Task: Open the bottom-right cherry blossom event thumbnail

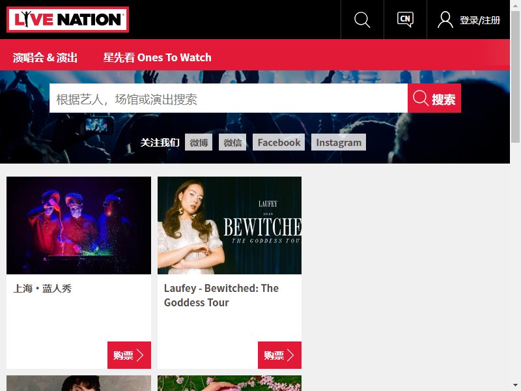Action: click(230, 383)
